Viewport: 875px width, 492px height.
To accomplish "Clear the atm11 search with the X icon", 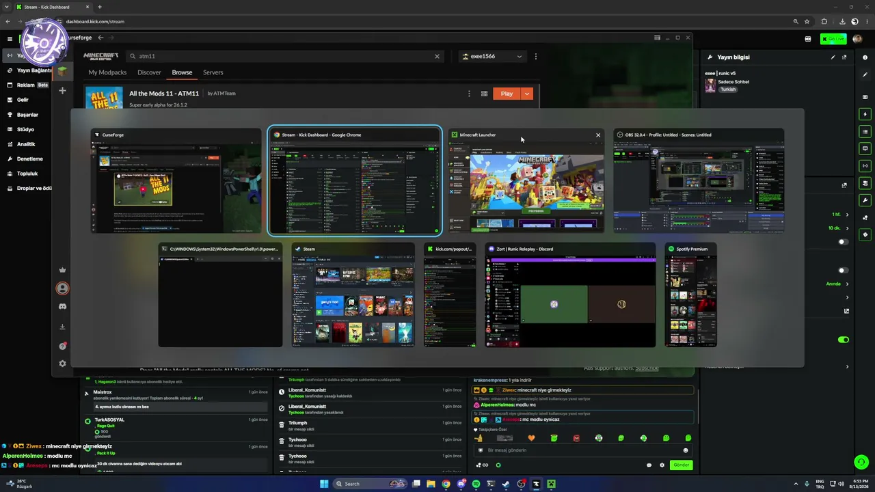I will point(437,56).
